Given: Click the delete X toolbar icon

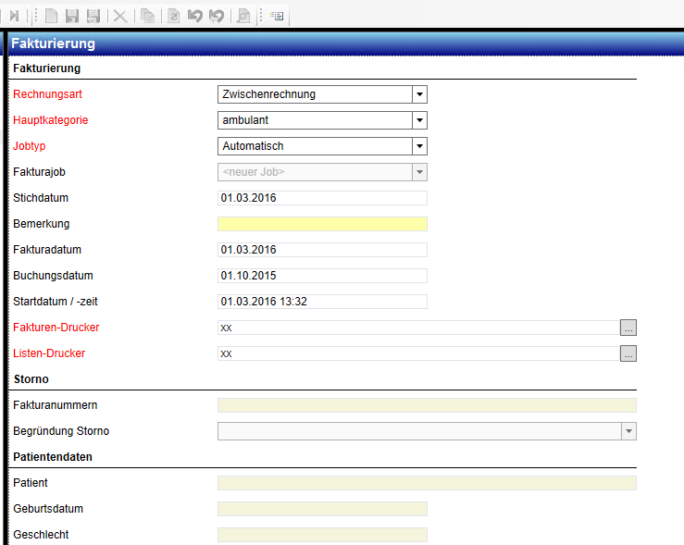Looking at the screenshot, I should pyautogui.click(x=120, y=17).
